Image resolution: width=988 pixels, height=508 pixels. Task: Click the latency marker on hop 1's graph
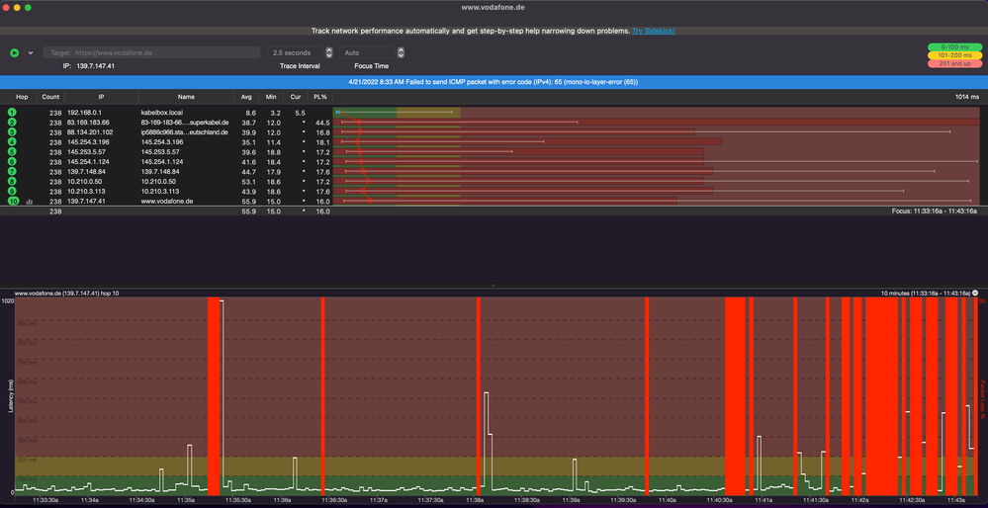[x=338, y=112]
